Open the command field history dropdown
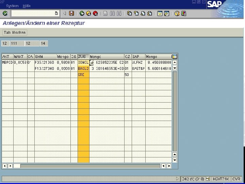 pos(56,13)
